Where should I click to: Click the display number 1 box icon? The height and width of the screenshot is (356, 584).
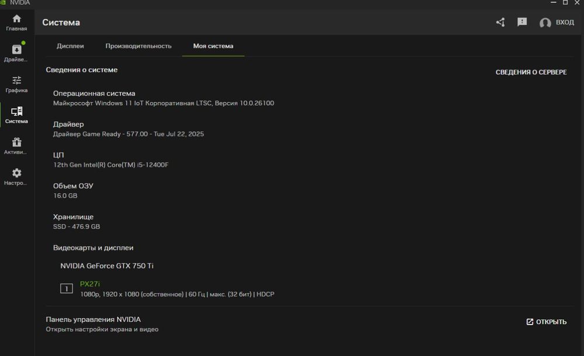point(67,289)
